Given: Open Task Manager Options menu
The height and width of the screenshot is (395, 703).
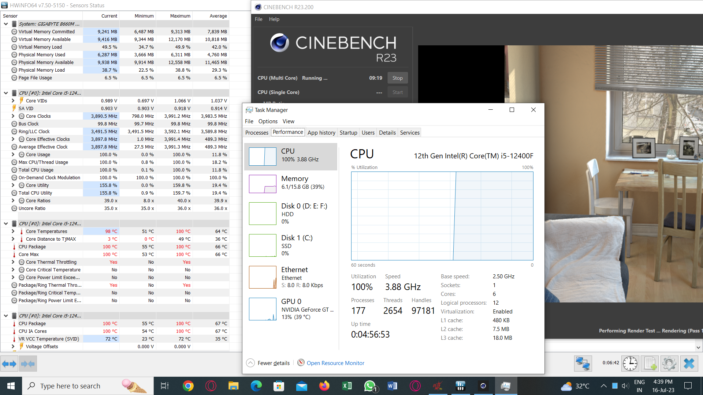Looking at the screenshot, I should pyautogui.click(x=268, y=121).
